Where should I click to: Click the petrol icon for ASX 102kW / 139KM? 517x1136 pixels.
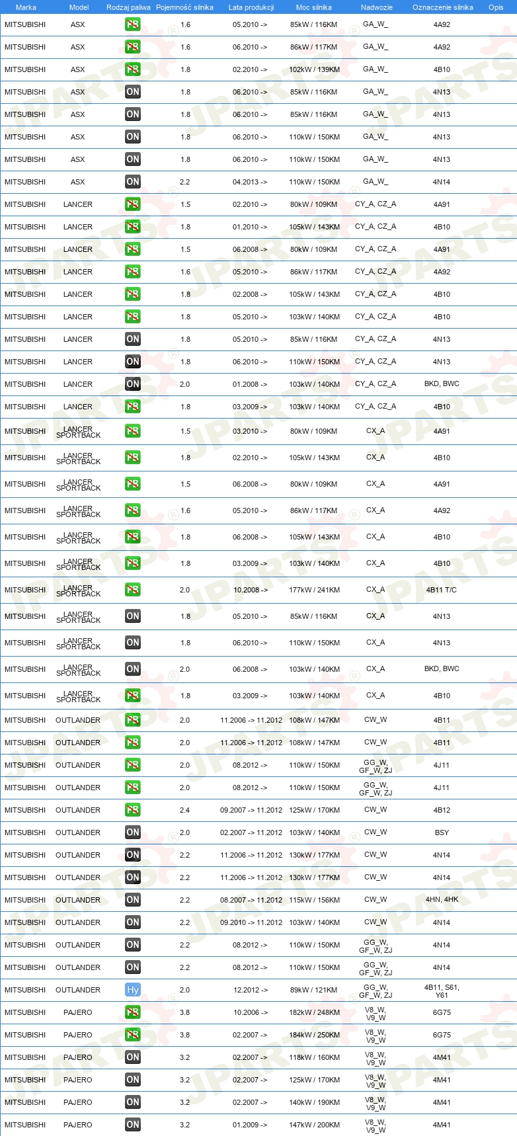[133, 69]
